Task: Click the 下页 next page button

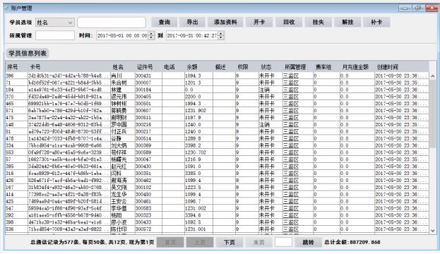Action: 230,242
